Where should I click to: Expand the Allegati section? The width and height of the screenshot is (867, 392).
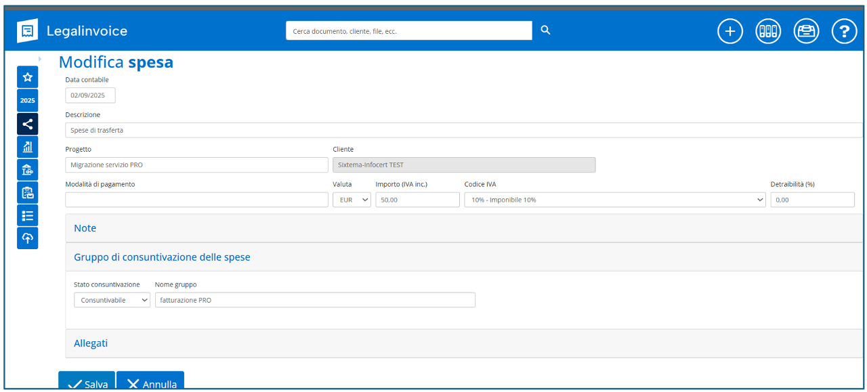[x=91, y=343]
